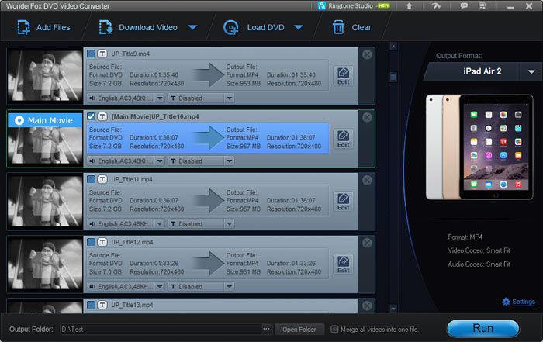This screenshot has width=543, height=342.
Task: Edit the Main Movie UP_Title10.mp4 video
Action: [343, 139]
